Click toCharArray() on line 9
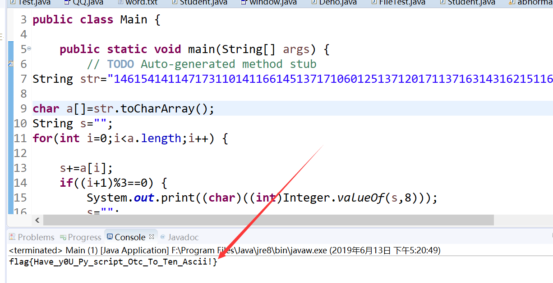Viewport: 553px width, 283px height. (164, 109)
